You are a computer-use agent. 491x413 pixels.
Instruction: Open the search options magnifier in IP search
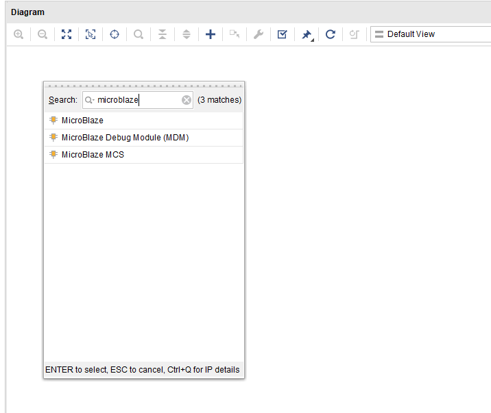tap(90, 100)
